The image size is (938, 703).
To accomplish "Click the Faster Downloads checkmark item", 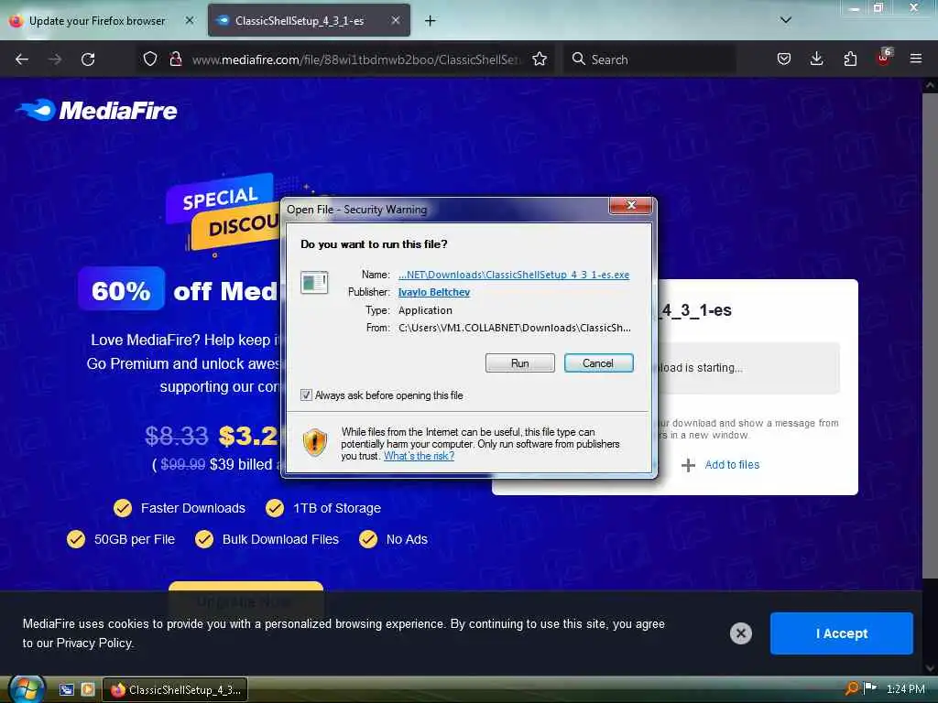I will (x=180, y=508).
